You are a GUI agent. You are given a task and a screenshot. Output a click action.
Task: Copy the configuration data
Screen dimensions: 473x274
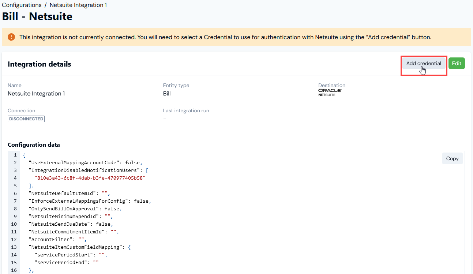tap(452, 158)
